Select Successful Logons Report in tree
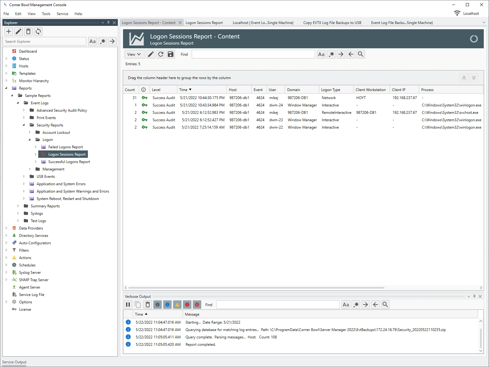 click(x=69, y=162)
